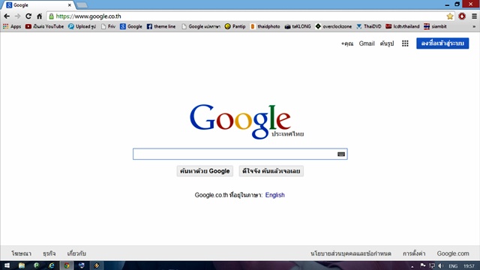Open the lcdtvthailand bookmark
Viewport: 480px width, 270px height.
[x=403, y=27]
